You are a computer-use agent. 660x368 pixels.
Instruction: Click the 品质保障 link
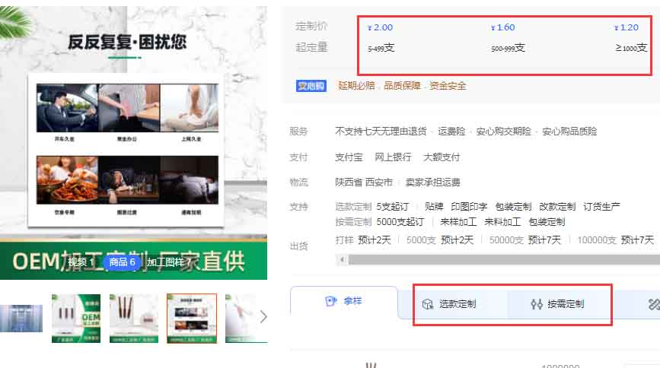[402, 86]
